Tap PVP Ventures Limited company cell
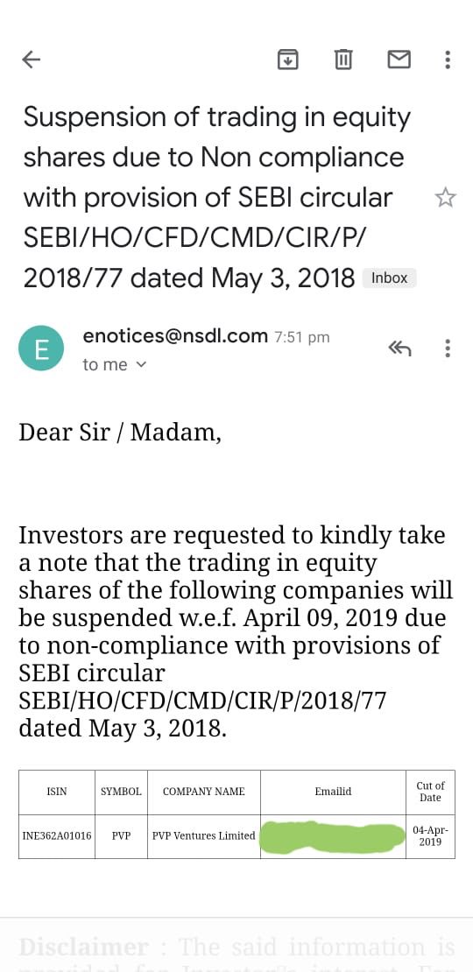The image size is (473, 972). pyautogui.click(x=204, y=835)
